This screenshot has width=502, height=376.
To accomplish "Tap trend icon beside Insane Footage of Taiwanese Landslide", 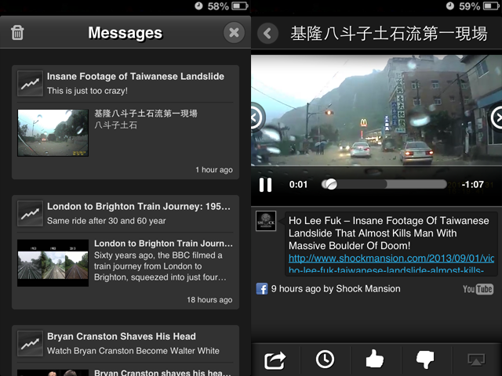I will point(30,84).
